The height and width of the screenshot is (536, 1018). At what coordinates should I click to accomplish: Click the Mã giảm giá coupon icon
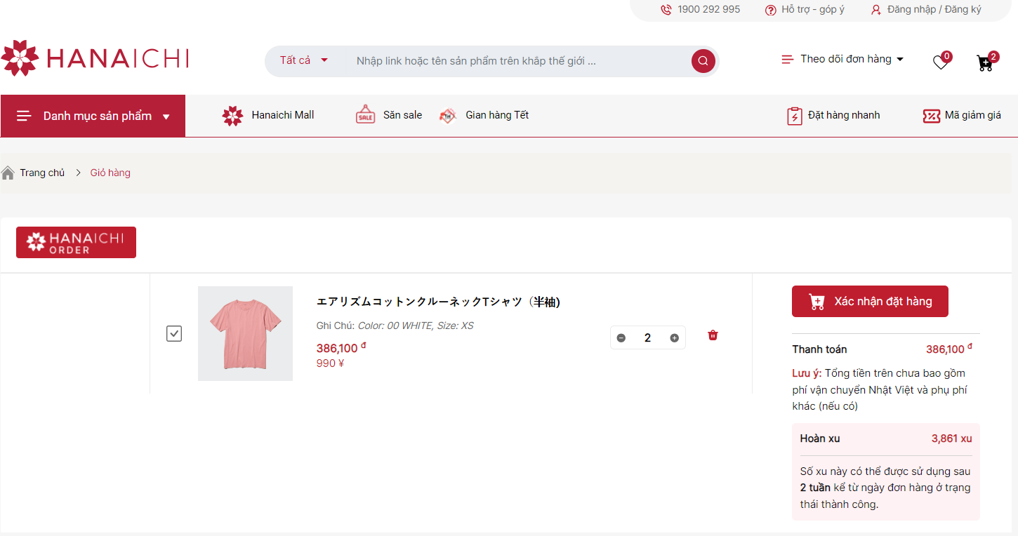pos(932,116)
